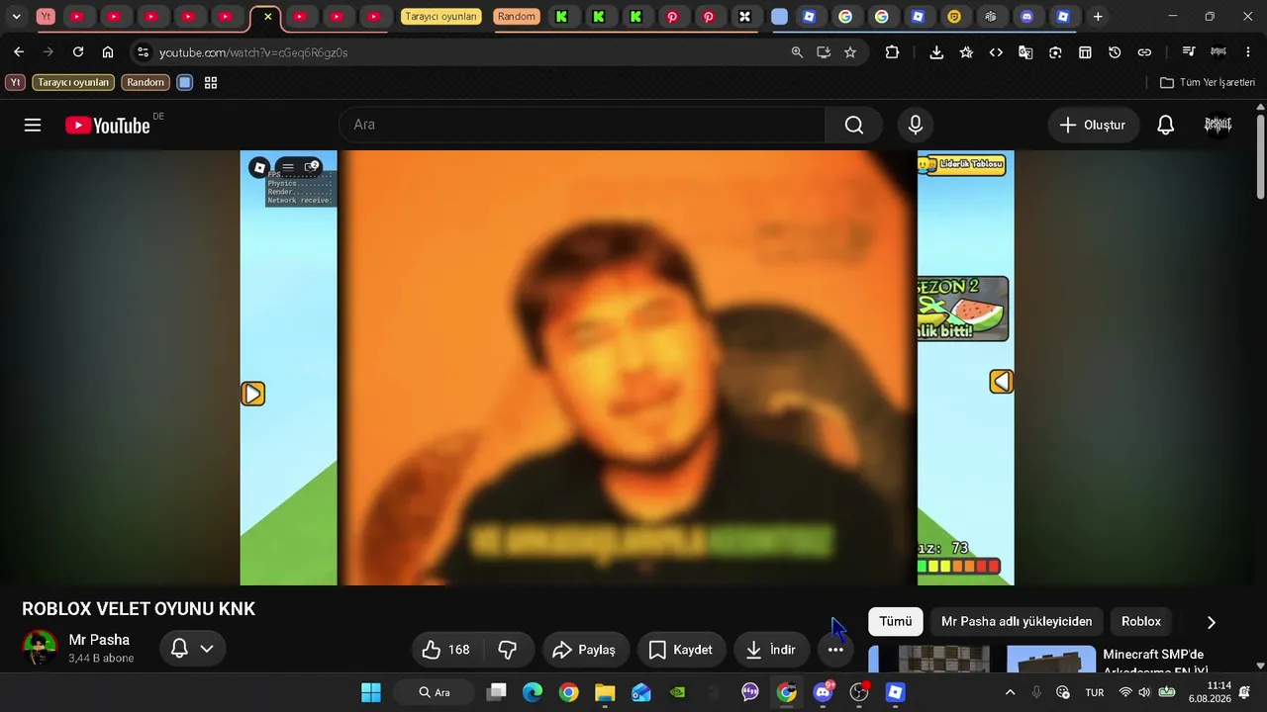The image size is (1267, 712).
Task: Open the history clock extension icon
Action: coord(1115,52)
